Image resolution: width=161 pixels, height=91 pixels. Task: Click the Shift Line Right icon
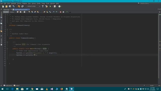tap(56, 12)
